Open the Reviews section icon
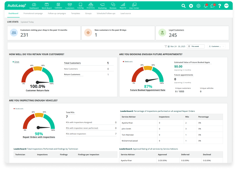The height and width of the screenshot is (170, 237). point(113,5)
